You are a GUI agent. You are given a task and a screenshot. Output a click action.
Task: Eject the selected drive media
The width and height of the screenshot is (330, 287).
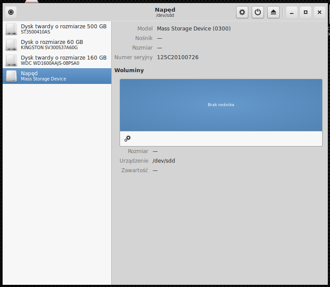[273, 12]
